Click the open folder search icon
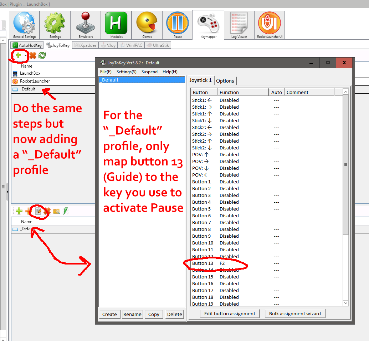 [x=56, y=211]
